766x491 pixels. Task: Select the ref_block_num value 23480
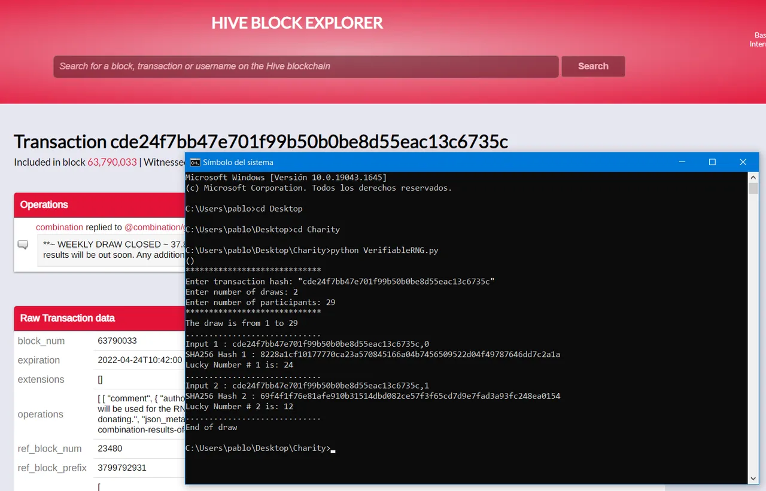tap(110, 449)
